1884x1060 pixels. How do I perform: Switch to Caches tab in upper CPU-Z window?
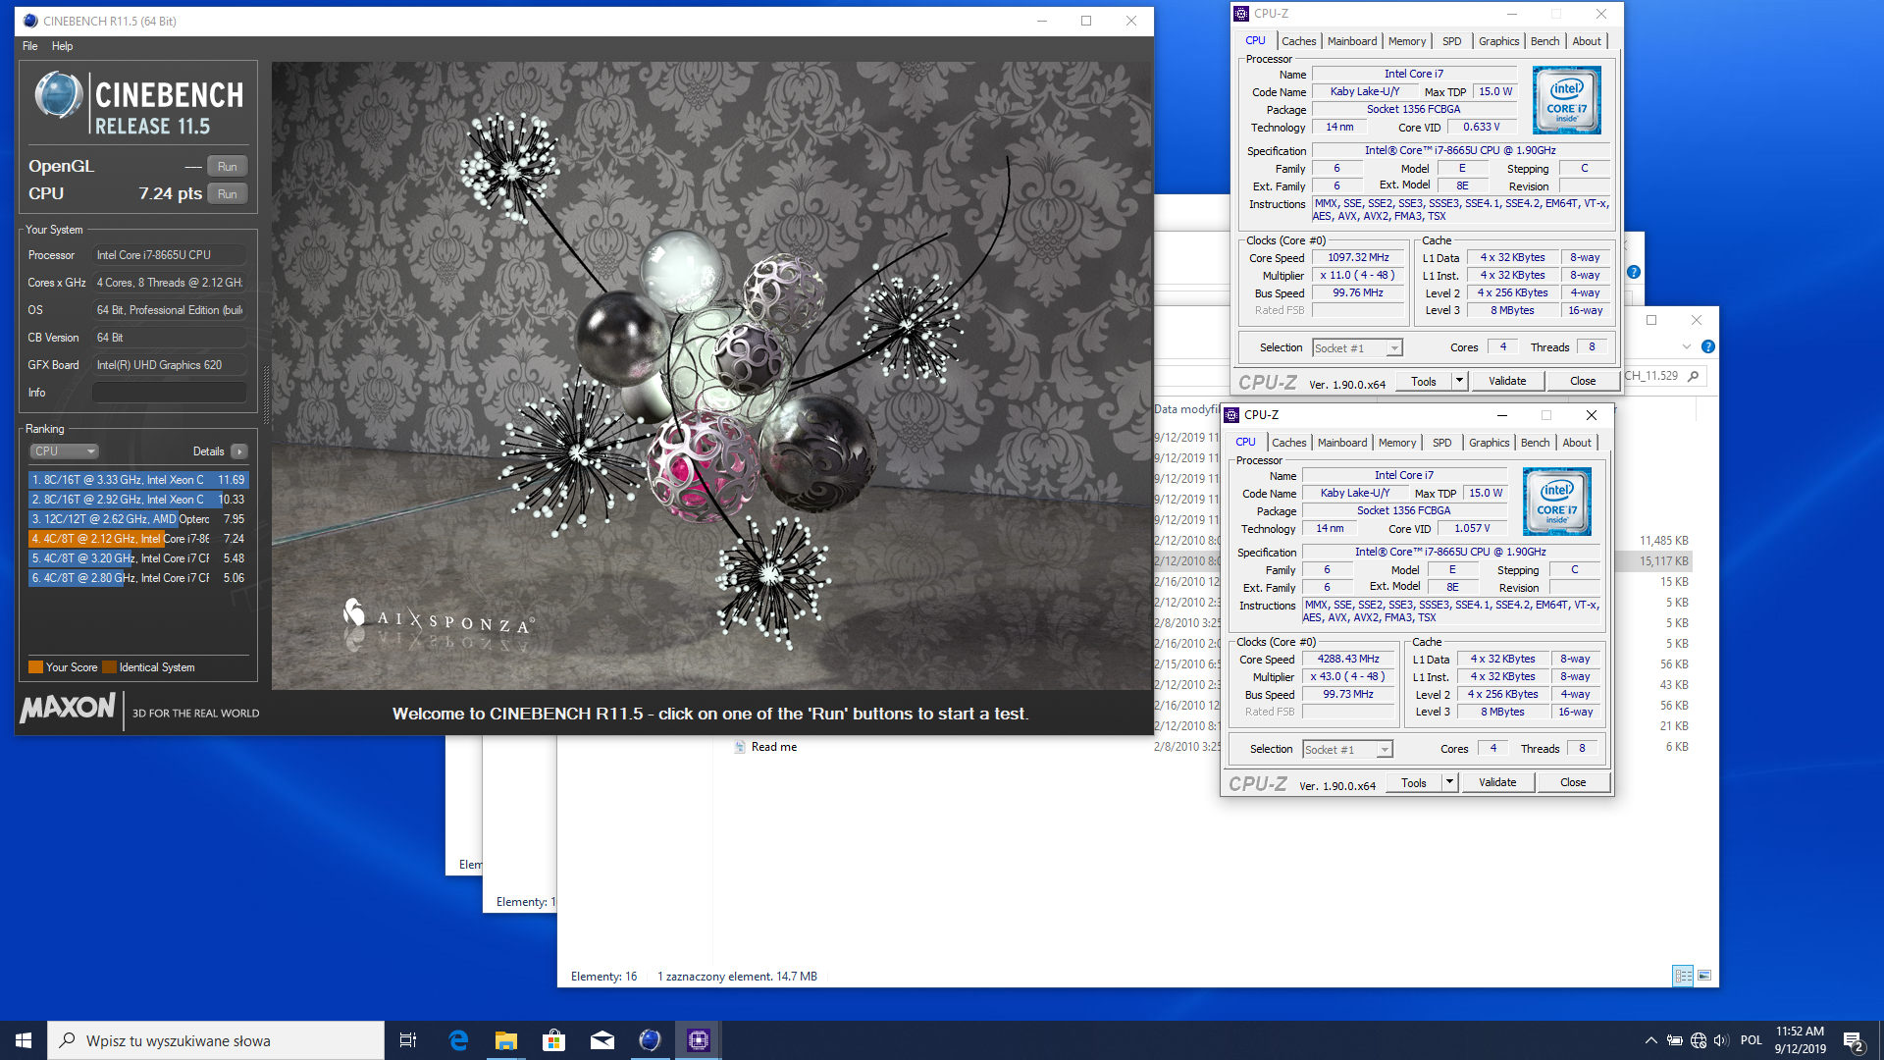tap(1298, 41)
